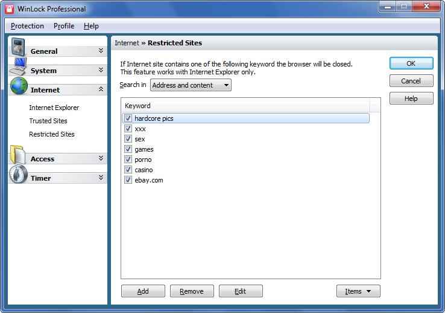Click the General section safe icon
The height and width of the screenshot is (313, 445).
[x=18, y=47]
